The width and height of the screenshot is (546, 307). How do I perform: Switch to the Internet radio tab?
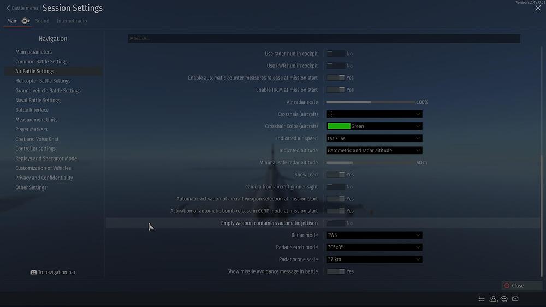[x=72, y=21]
